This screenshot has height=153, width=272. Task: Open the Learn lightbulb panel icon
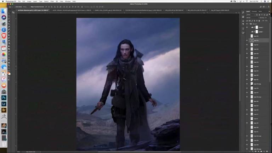point(243,28)
